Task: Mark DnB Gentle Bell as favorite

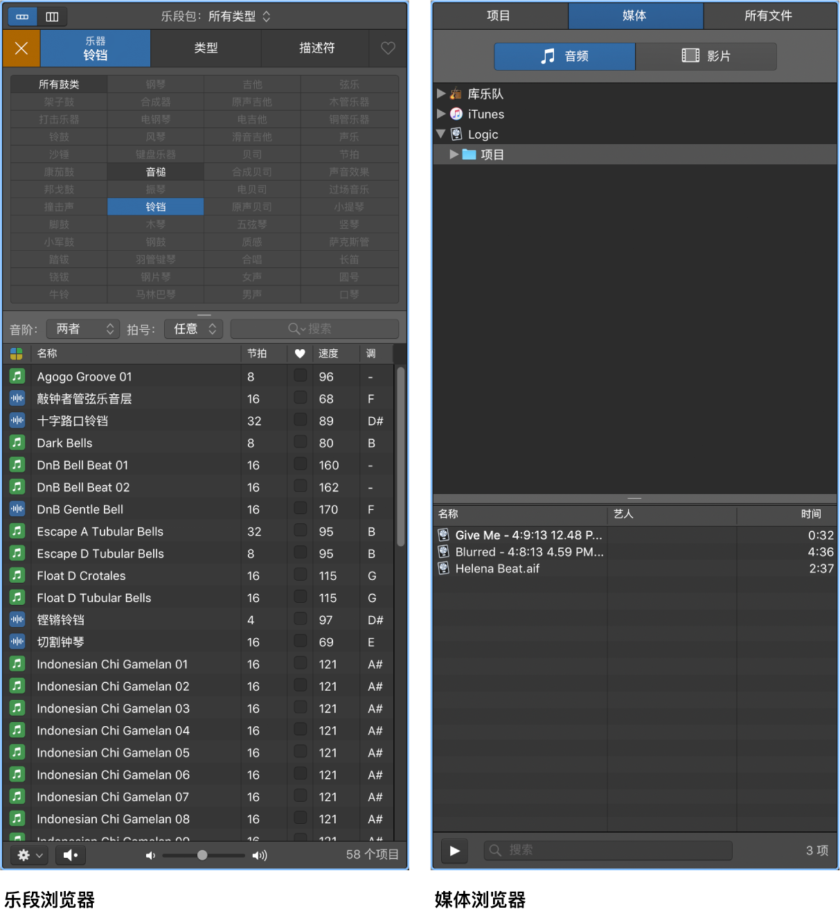Action: (x=300, y=509)
